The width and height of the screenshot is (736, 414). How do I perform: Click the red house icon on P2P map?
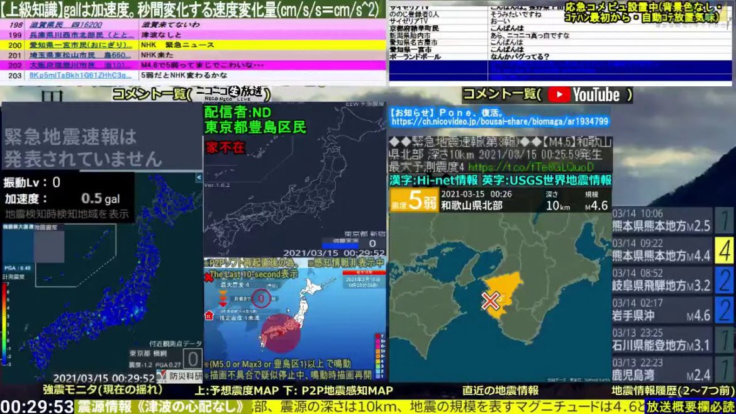208,316
